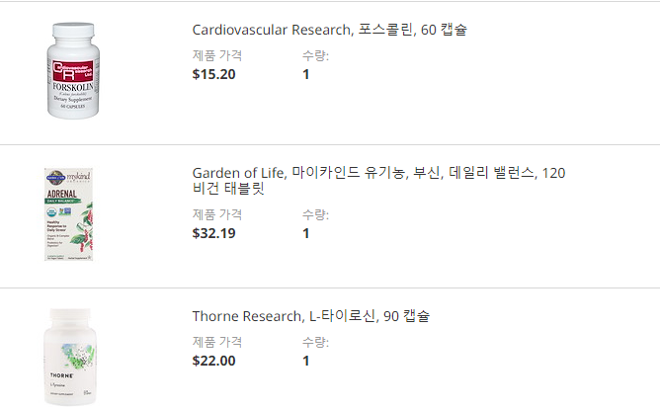
Task: Click the $15.20 price of the 포스콜린 item
Action: [x=213, y=74]
